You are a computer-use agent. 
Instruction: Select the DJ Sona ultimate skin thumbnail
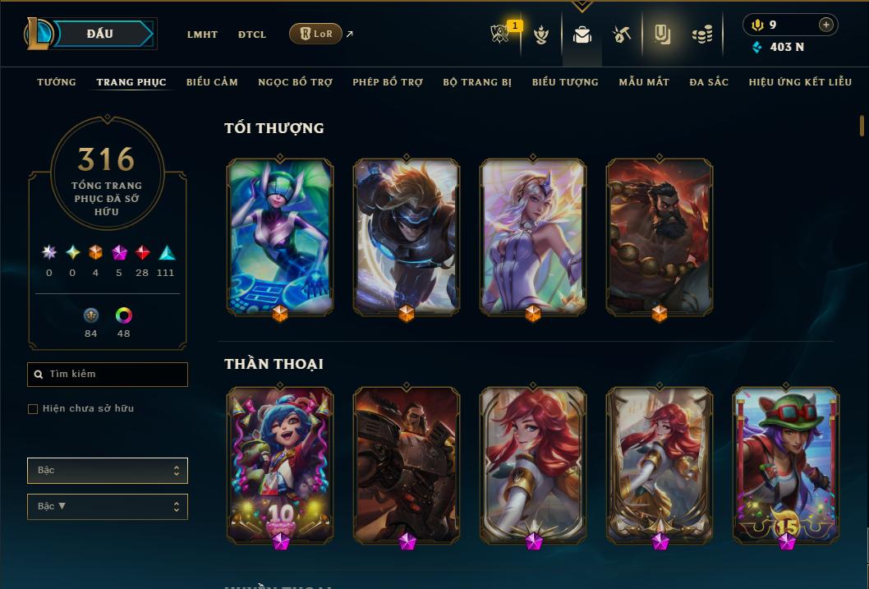click(280, 237)
